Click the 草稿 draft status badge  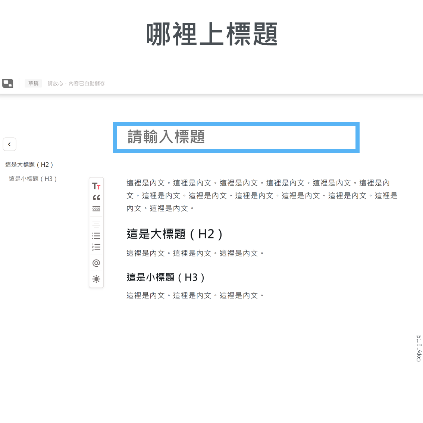(34, 84)
